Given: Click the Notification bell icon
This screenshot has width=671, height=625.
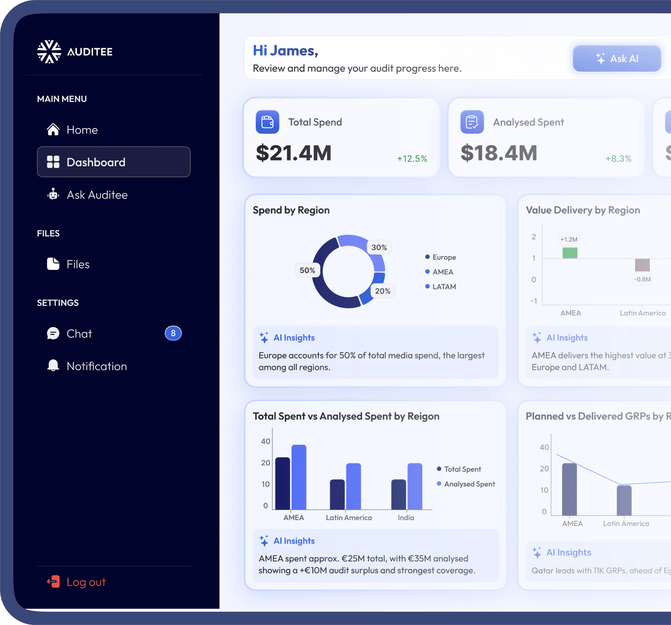Looking at the screenshot, I should 53,365.
